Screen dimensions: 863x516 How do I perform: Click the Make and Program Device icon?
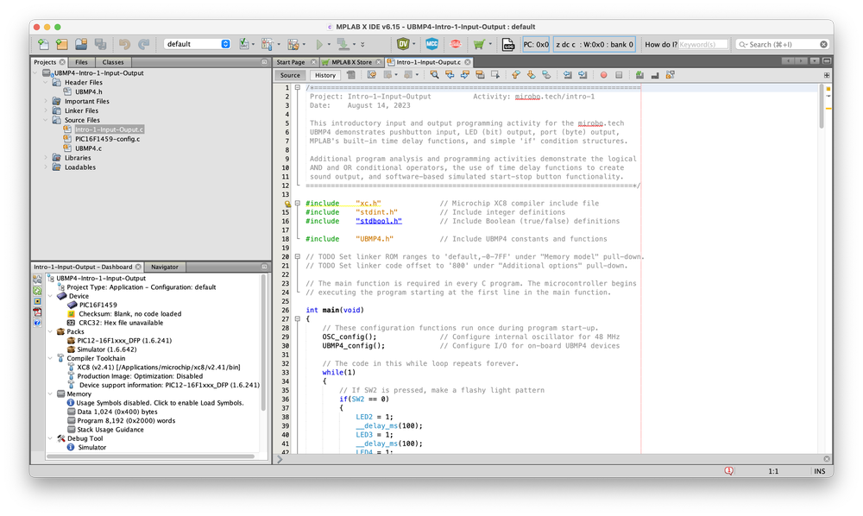click(x=343, y=44)
